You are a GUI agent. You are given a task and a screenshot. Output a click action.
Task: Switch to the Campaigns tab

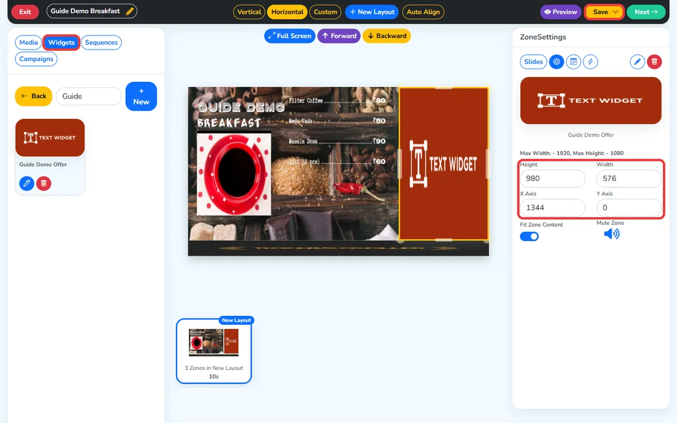click(36, 59)
